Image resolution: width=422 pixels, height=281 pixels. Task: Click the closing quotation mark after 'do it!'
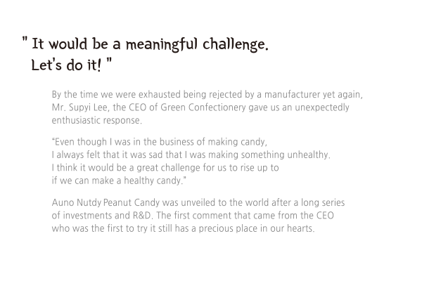point(109,61)
